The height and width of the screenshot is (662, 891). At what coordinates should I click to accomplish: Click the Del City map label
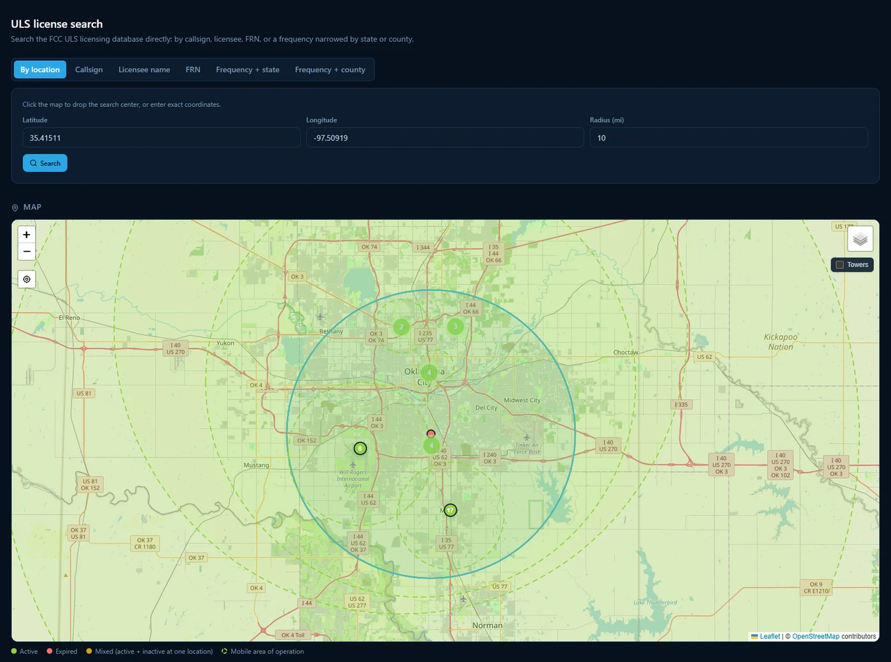pos(486,408)
